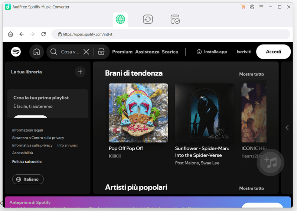Screen dimensions: 297x211
Task: Open the hamburger menu in title bar
Action: [x=261, y=7]
